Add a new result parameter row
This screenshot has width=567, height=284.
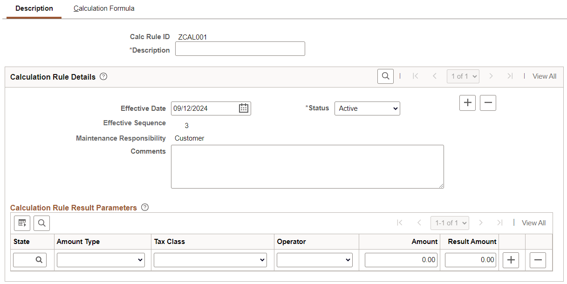tap(511, 260)
